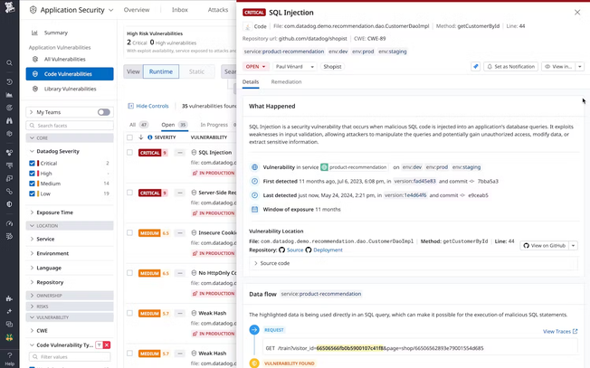Uncheck the Low severity checkbox
The height and width of the screenshot is (368, 590).
33,193
